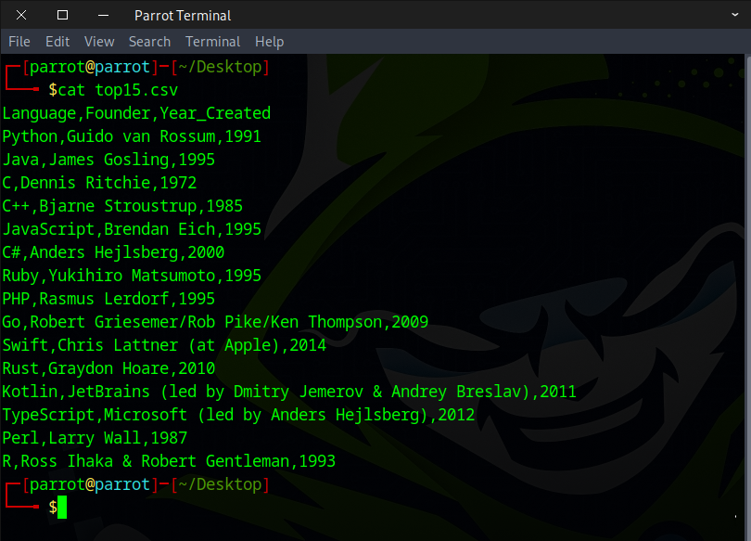Viewport: 751px width, 541px height.
Task: Click the Parrot Terminal title text
Action: [x=183, y=15]
